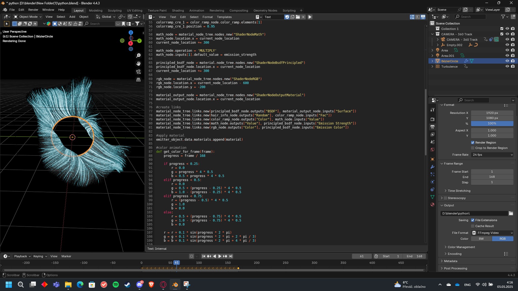The height and width of the screenshot is (291, 518).
Task: Open the Tool properties tab
Action: pyautogui.click(x=432, y=110)
